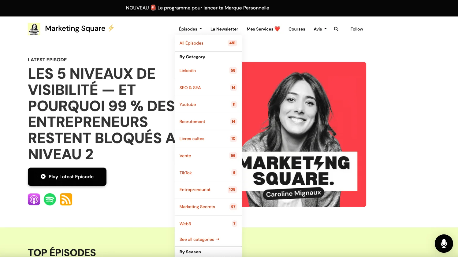
Task: Click the Marketing Square logo thumbnail
Action: [34, 29]
